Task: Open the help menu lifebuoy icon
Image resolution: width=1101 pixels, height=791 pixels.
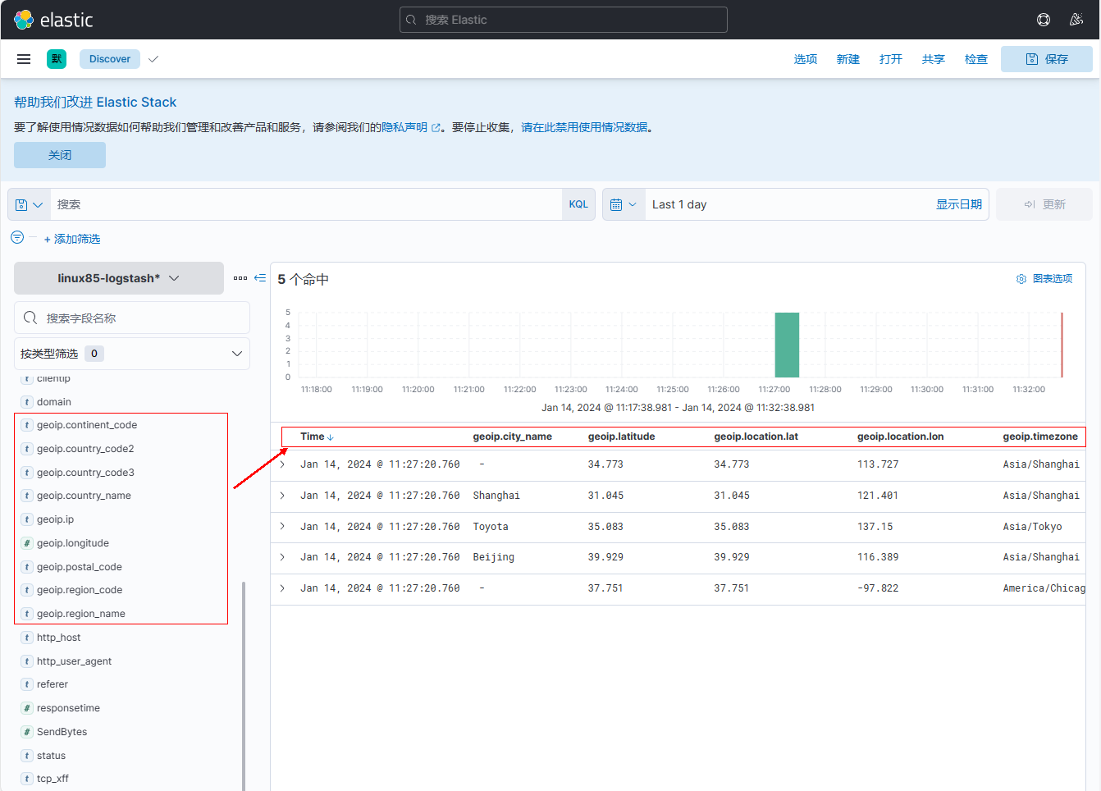Action: tap(1044, 20)
